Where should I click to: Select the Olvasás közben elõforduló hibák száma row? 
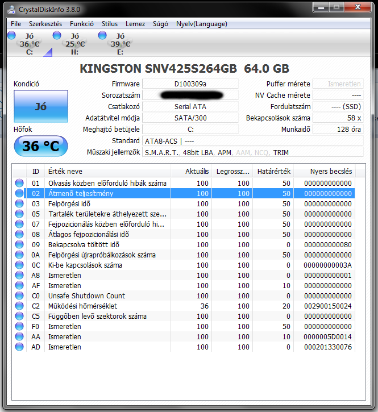(x=184, y=183)
